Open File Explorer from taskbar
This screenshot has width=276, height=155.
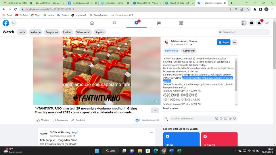coord(140,151)
